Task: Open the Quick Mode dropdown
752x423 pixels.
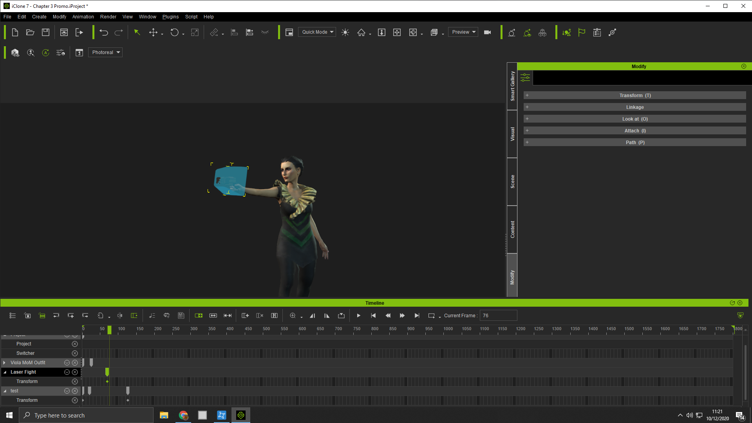Action: (317, 32)
